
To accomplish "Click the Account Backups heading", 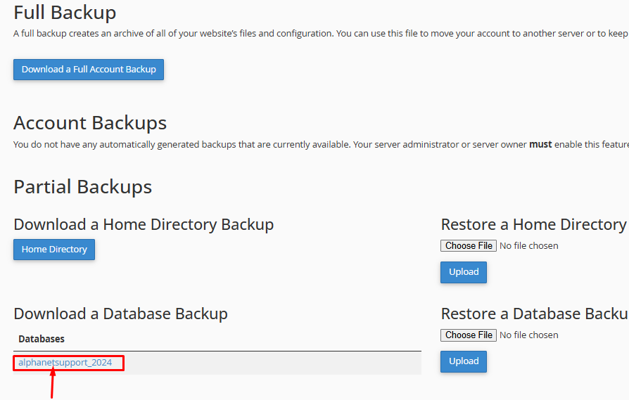I will tap(90, 123).
